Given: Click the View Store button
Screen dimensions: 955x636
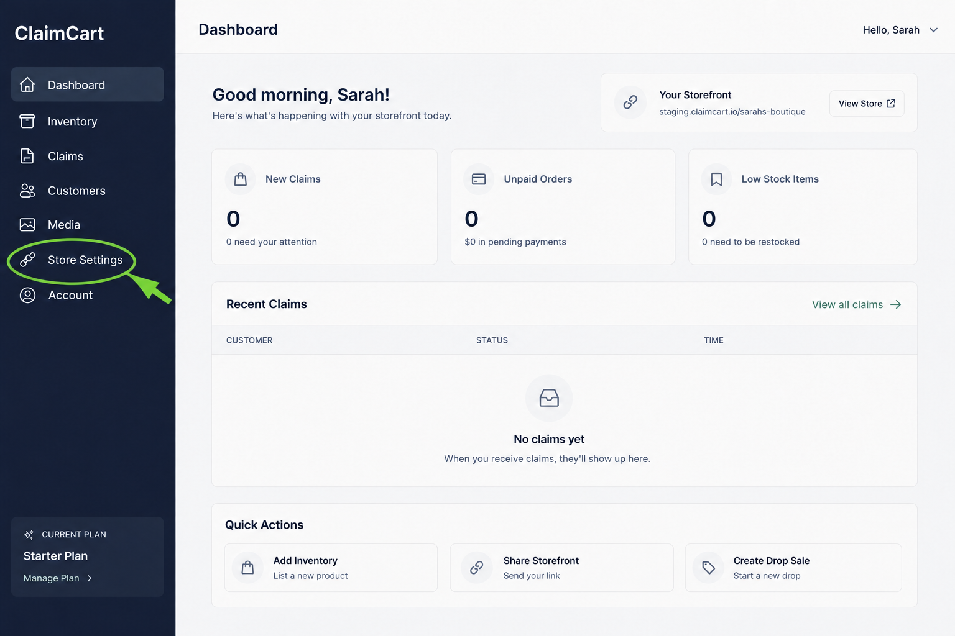Looking at the screenshot, I should (867, 103).
